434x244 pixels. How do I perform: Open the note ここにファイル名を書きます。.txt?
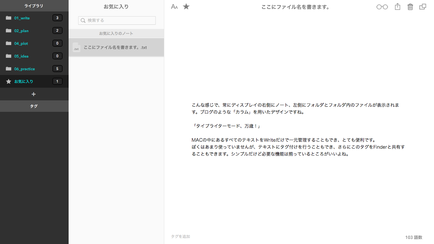point(116,47)
